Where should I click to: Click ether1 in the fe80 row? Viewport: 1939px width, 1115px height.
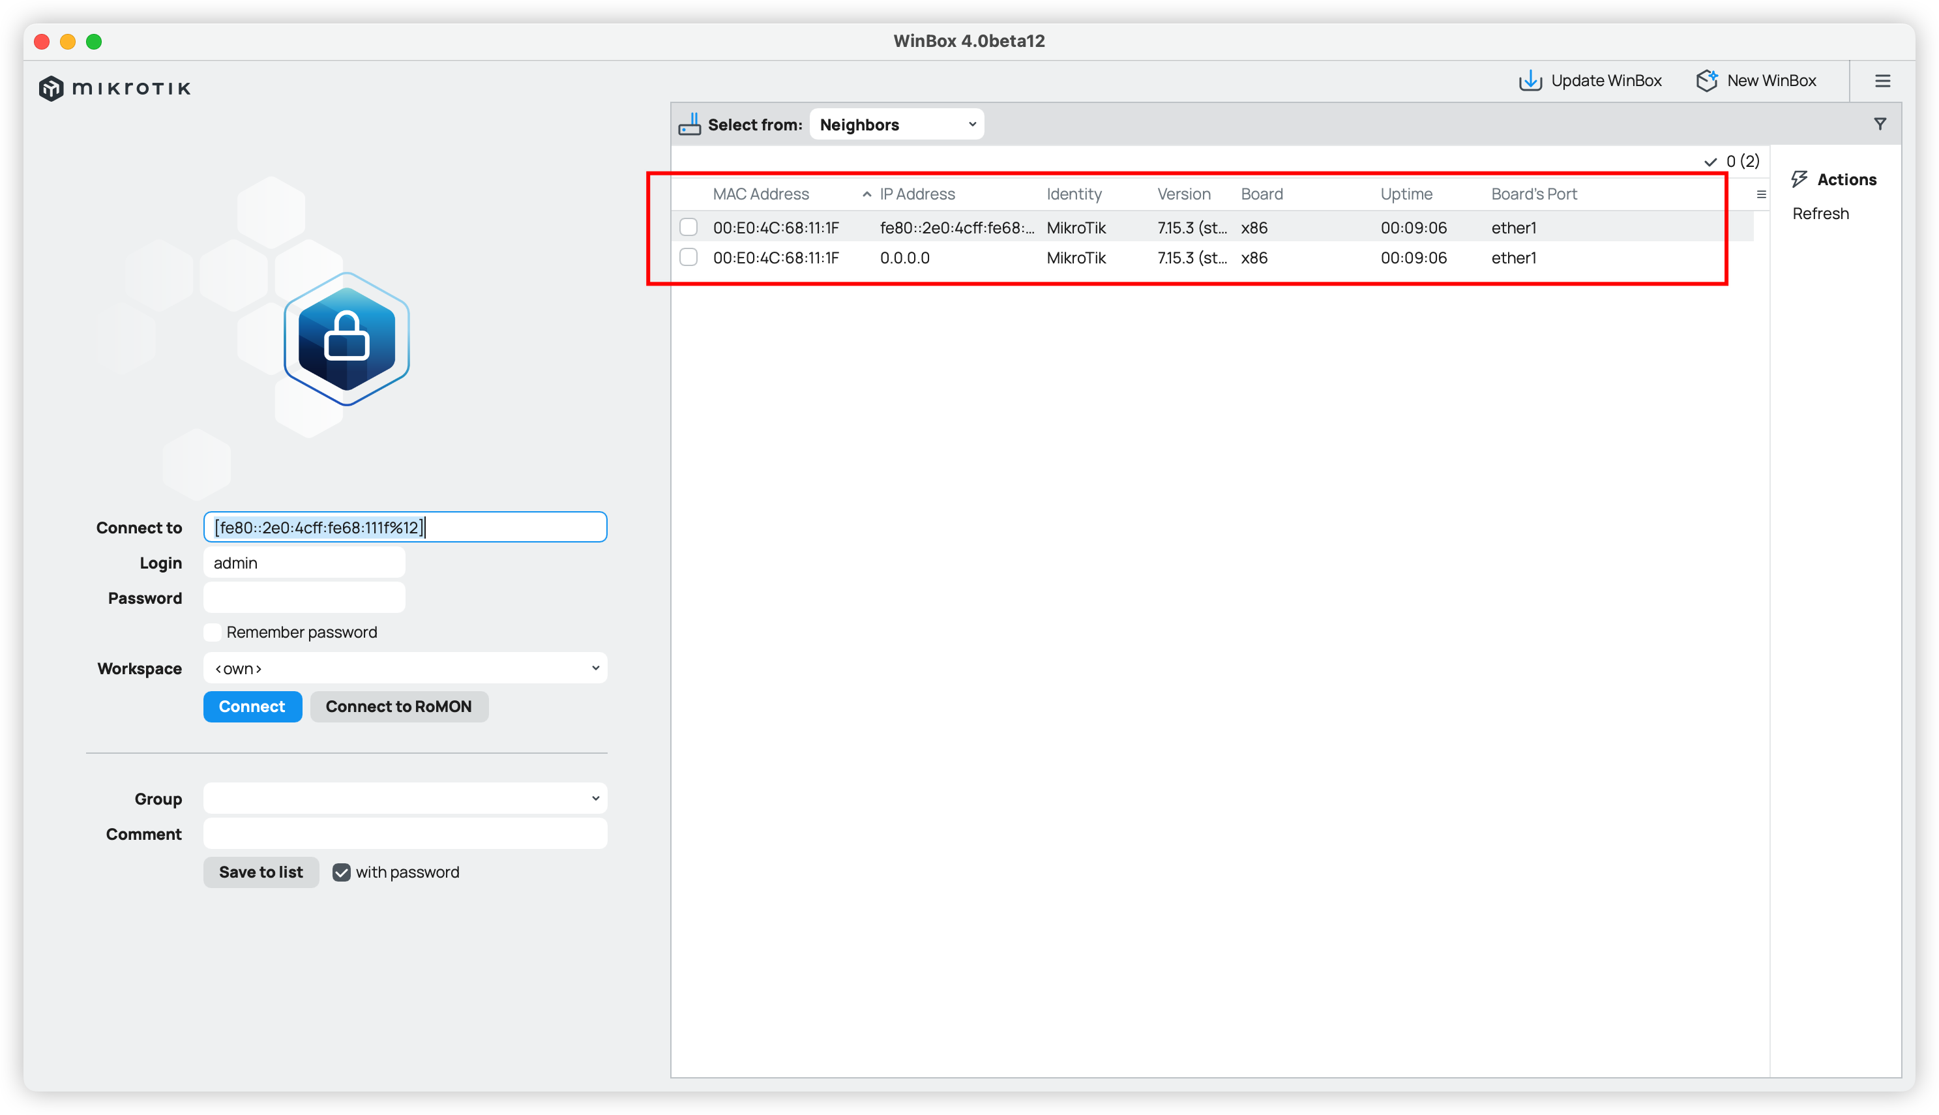pos(1513,228)
